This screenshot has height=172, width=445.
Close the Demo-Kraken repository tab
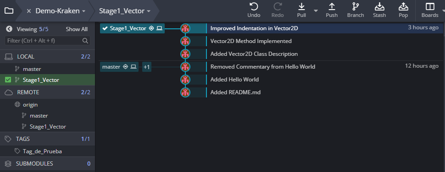pos(28,11)
